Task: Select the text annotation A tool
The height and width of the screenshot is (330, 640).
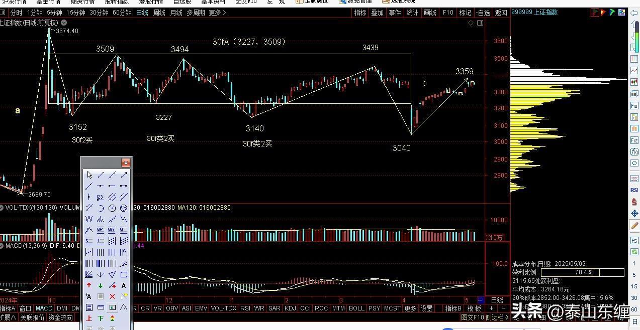Action: click(x=124, y=285)
